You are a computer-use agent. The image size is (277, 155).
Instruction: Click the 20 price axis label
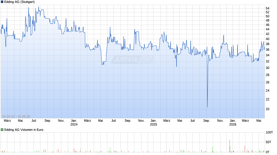click(x=268, y=109)
